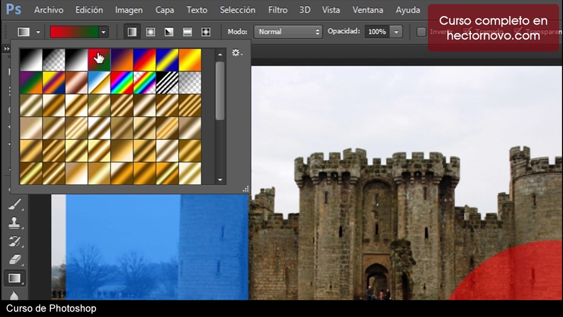This screenshot has width=563, height=317.
Task: Click the red-green gradient preview bar
Action: 74,32
